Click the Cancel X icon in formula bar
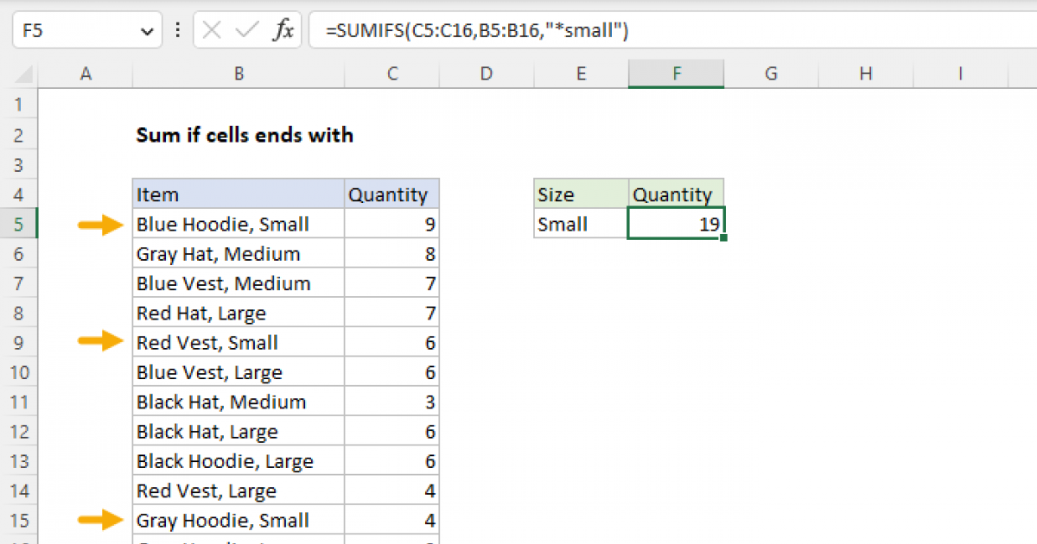The height and width of the screenshot is (544, 1037). [212, 31]
